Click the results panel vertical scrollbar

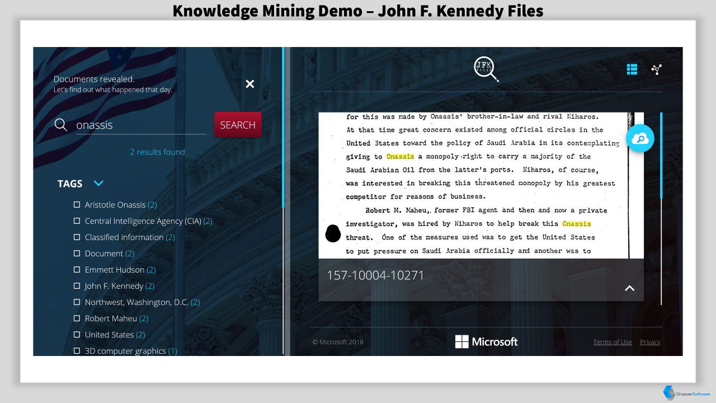661,208
